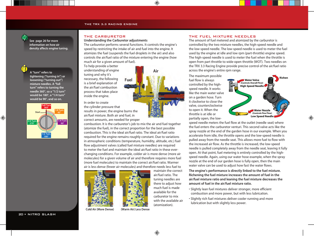Click the 'Full Turn 360°' red label
314x236 pixels.
[x=46, y=106]
